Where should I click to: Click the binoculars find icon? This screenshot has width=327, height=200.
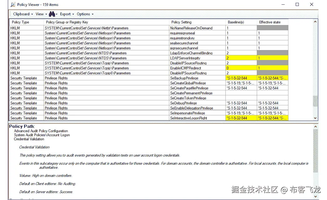pyautogui.click(x=52, y=14)
